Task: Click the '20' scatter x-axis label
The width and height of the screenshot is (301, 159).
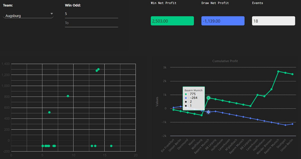Action: pyautogui.click(x=136, y=155)
